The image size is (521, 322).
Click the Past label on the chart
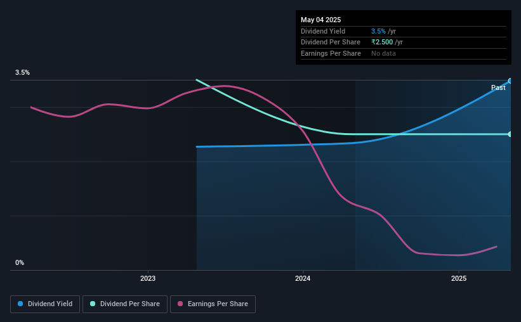tap(498, 87)
